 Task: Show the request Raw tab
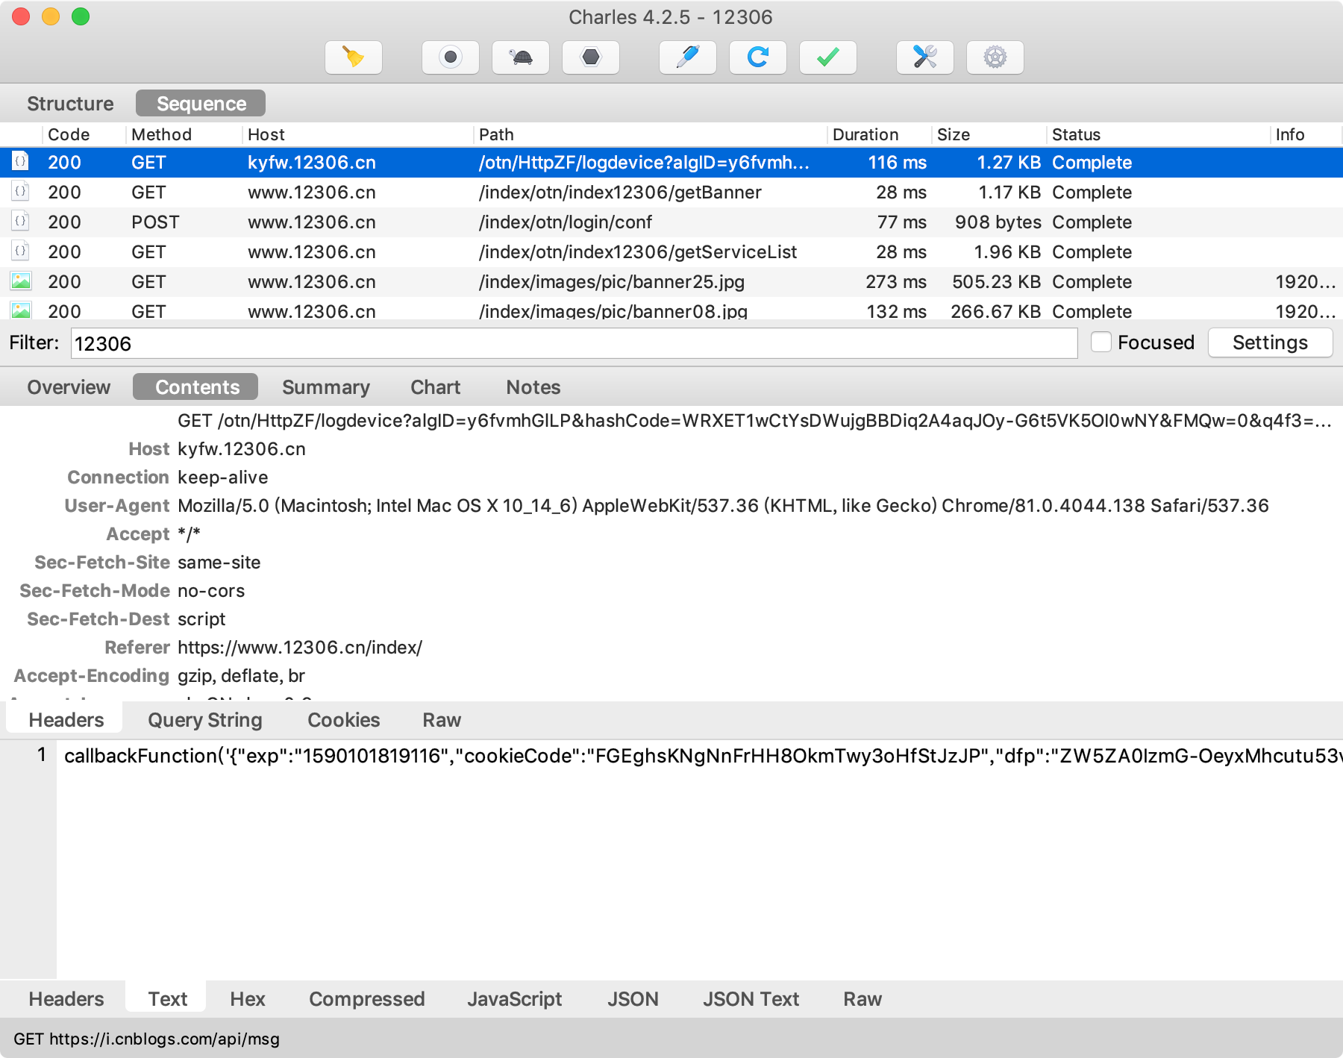(442, 720)
